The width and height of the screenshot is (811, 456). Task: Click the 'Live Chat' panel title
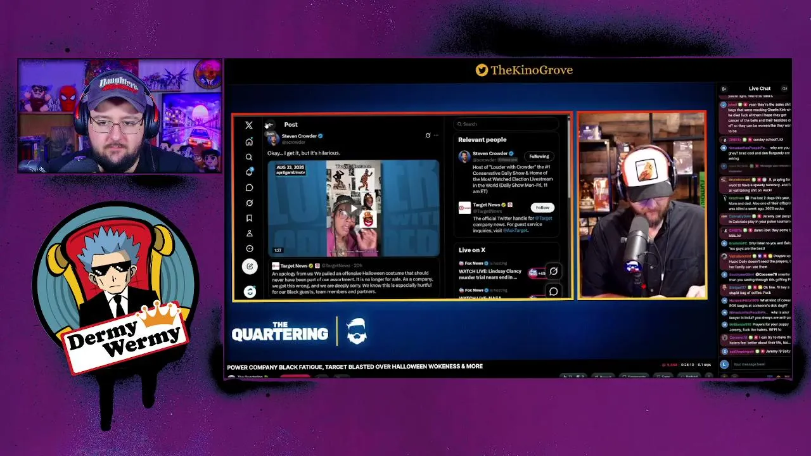(760, 89)
